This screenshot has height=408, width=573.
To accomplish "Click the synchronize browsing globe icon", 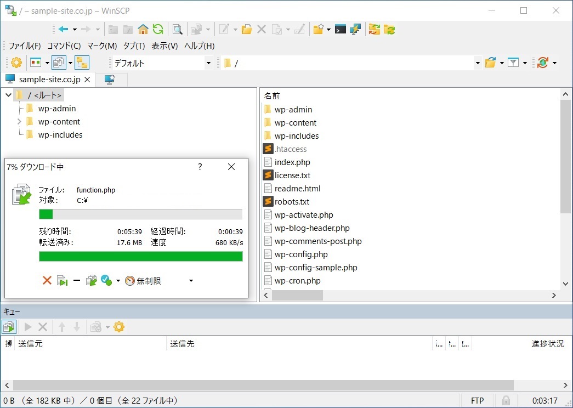I will coord(543,63).
